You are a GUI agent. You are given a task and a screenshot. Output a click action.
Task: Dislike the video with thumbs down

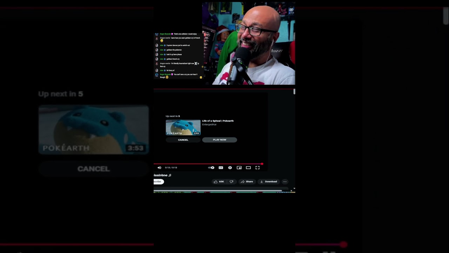pyautogui.click(x=231, y=182)
